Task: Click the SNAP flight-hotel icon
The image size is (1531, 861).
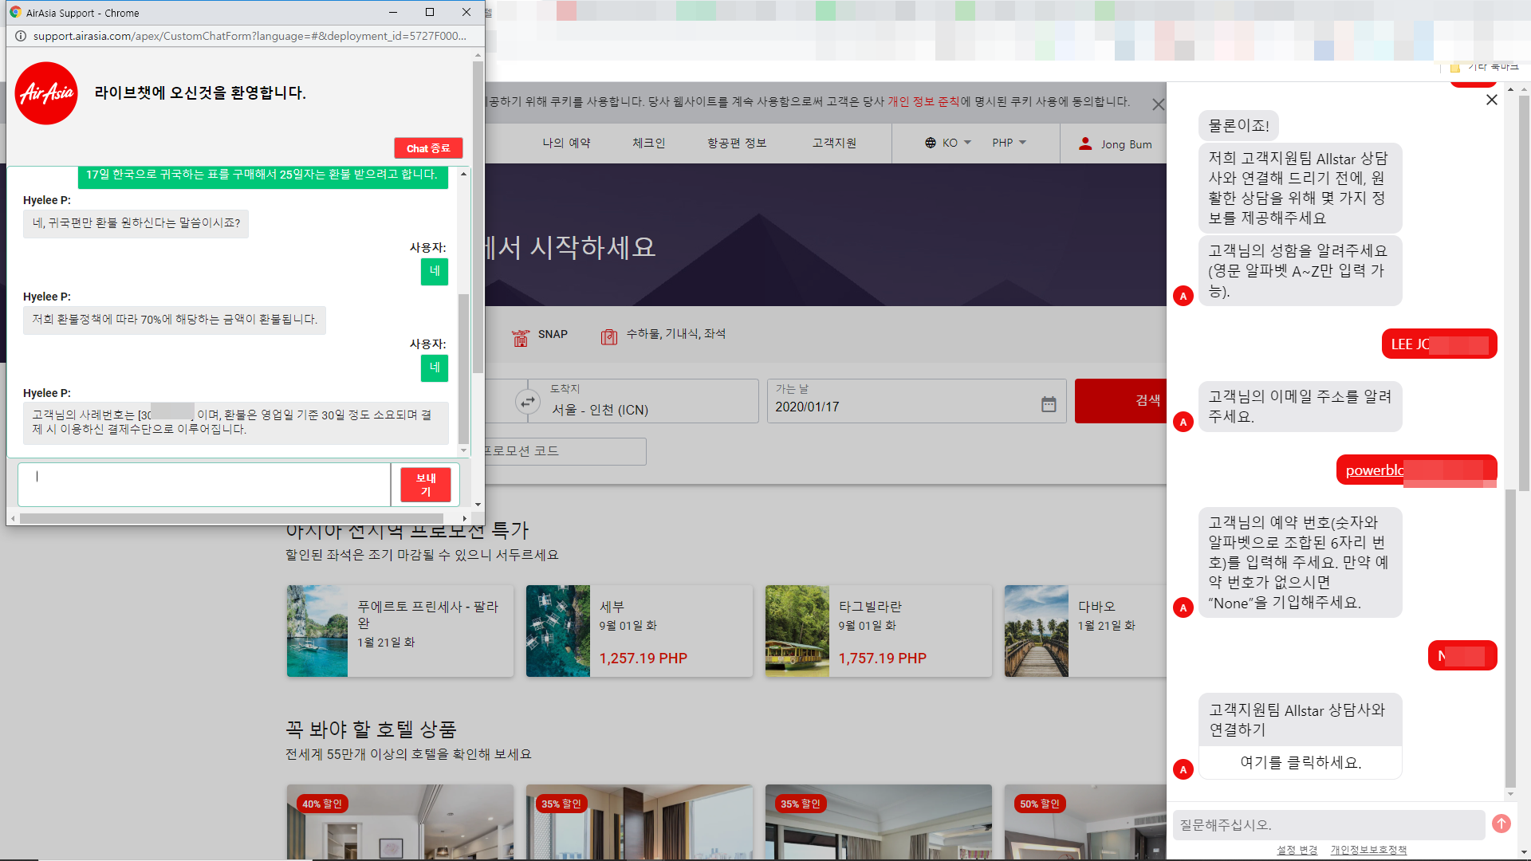Action: tap(520, 338)
